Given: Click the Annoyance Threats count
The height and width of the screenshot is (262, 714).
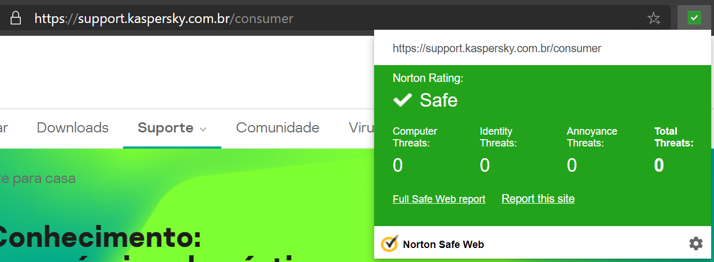Looking at the screenshot, I should pos(572,166).
